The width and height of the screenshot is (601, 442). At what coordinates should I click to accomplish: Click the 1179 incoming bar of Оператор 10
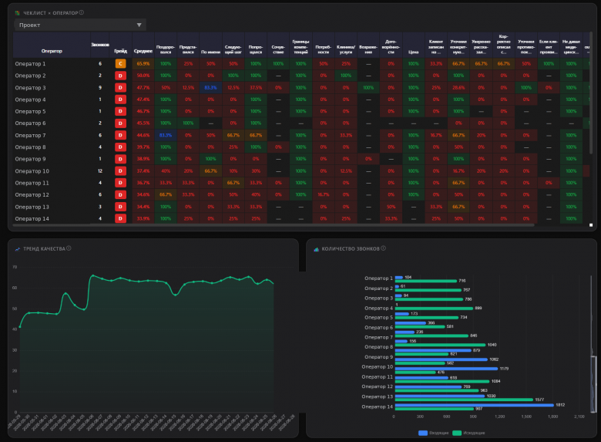(446, 369)
